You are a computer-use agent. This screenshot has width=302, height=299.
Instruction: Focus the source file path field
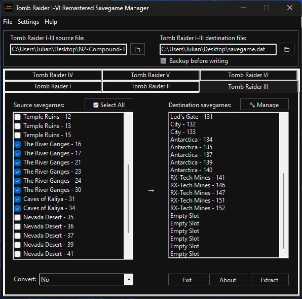68,49
